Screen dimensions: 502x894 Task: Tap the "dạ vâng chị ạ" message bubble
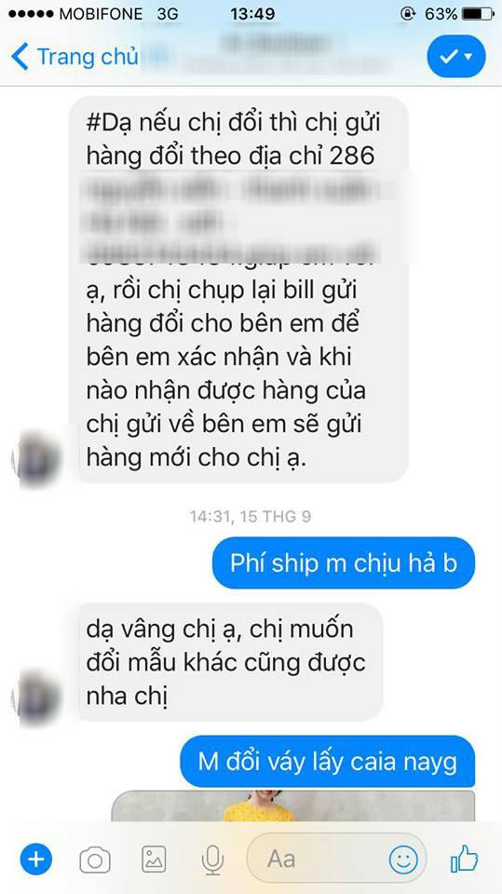click(x=229, y=662)
